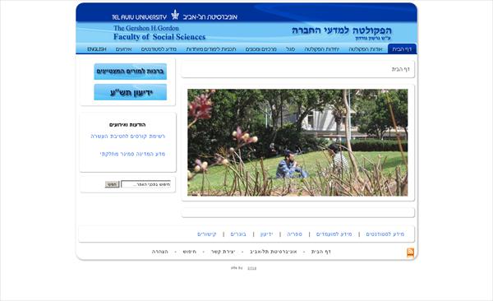Go to the סגל menu item
This screenshot has height=301, width=493.
click(291, 49)
